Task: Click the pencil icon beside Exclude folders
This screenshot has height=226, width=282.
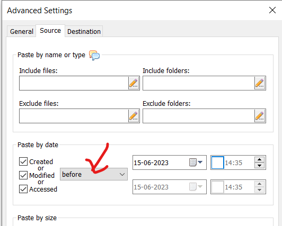Action: [260, 116]
